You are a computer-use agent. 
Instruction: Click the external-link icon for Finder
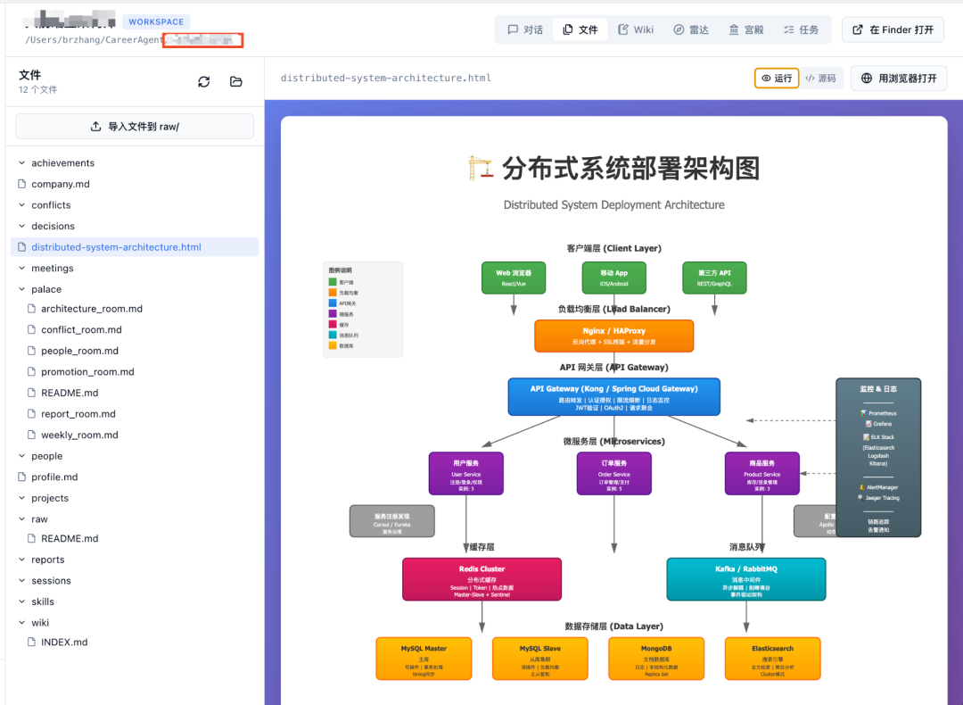[x=858, y=29]
